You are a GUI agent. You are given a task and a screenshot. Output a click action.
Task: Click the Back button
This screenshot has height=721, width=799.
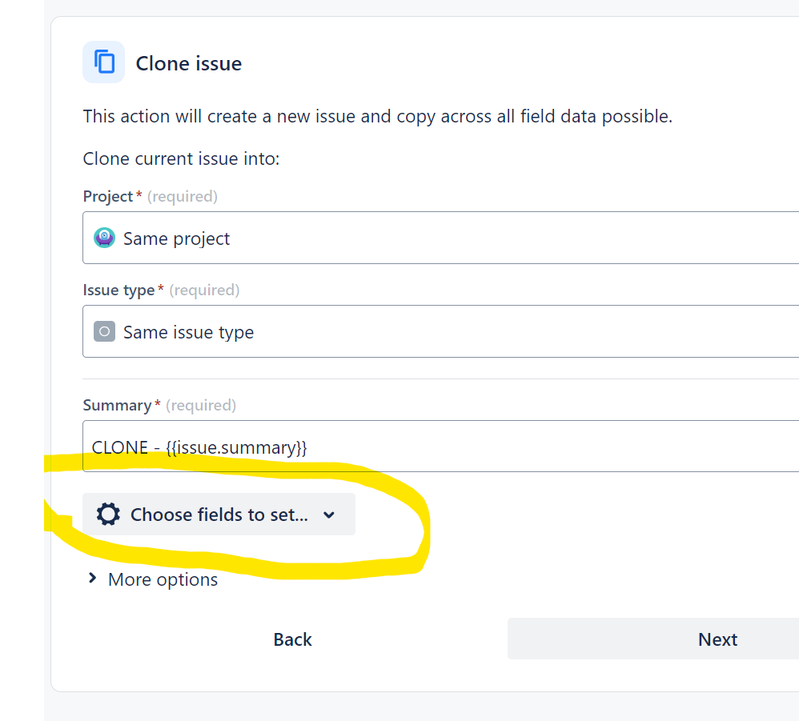tap(292, 639)
